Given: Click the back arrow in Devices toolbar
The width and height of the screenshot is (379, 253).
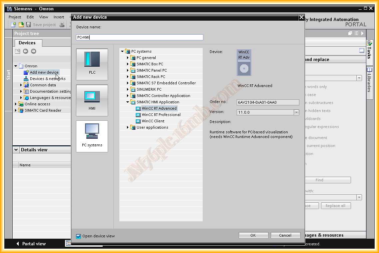Looking at the screenshot, I should pos(26,51).
